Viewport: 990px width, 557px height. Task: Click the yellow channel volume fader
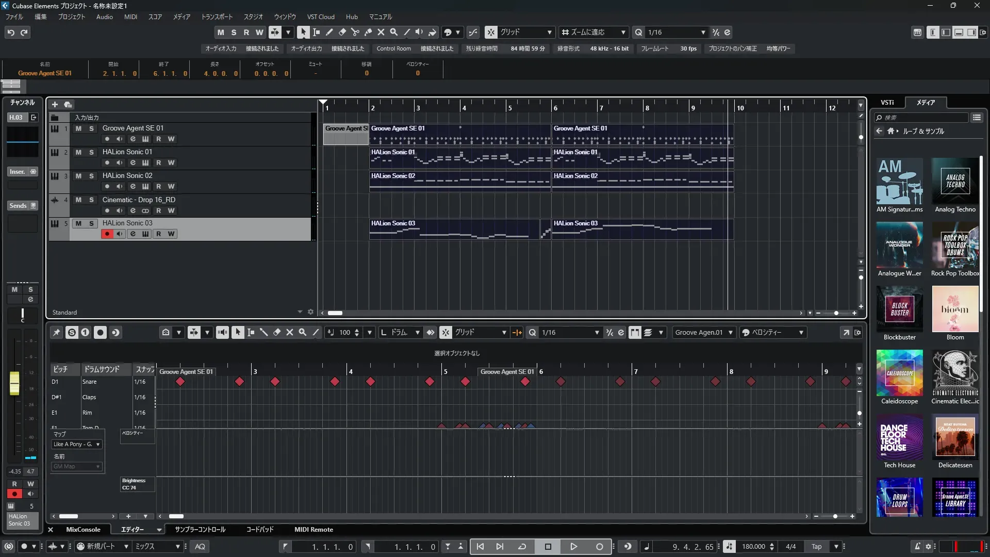[x=14, y=384]
